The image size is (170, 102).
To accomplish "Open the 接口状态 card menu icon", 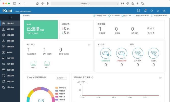I will coord(89,45).
